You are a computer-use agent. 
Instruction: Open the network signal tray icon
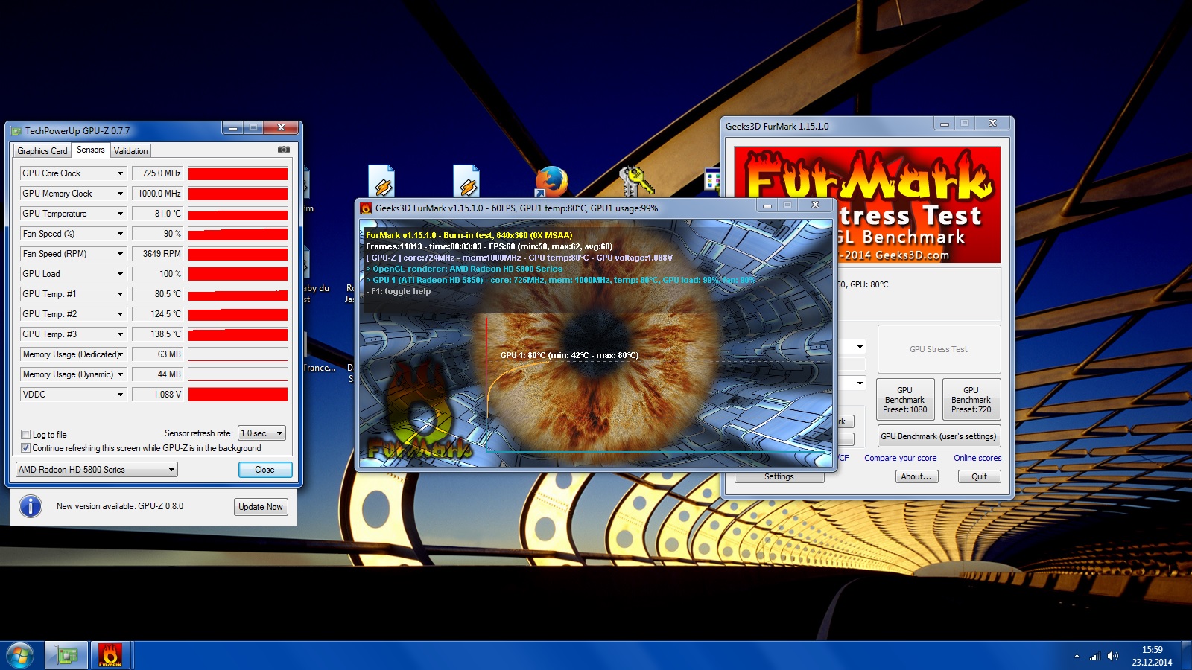1094,656
